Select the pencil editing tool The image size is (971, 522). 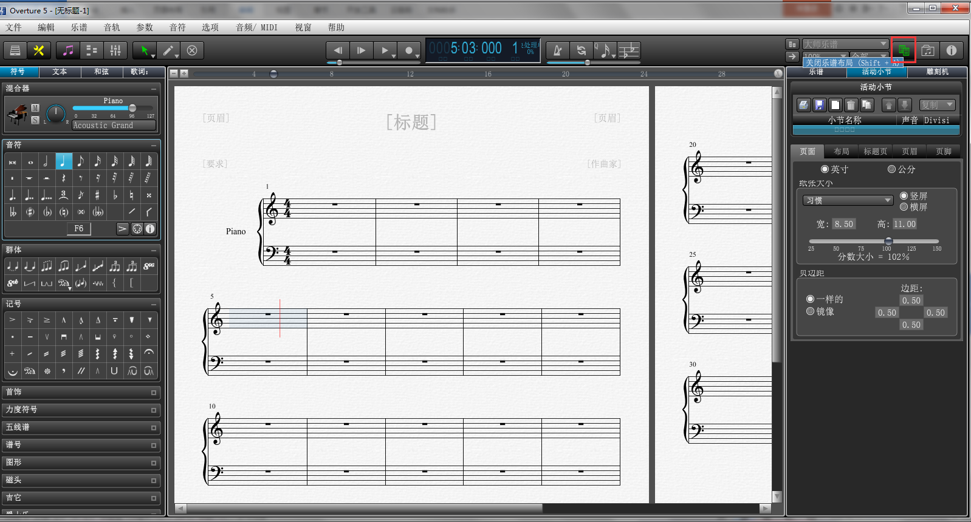coord(168,50)
